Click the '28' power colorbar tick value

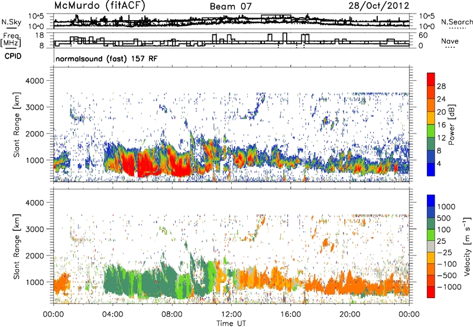tap(441, 86)
